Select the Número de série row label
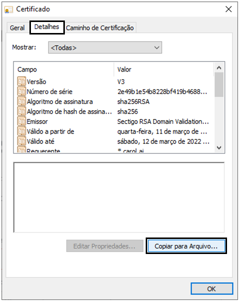 pyautogui.click(x=49, y=91)
